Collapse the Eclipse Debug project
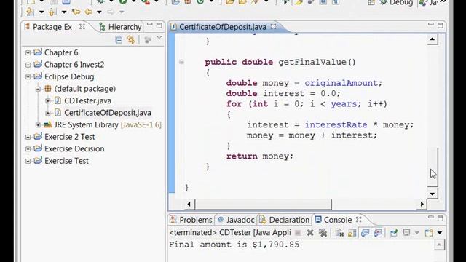466x262 pixels. [28, 77]
